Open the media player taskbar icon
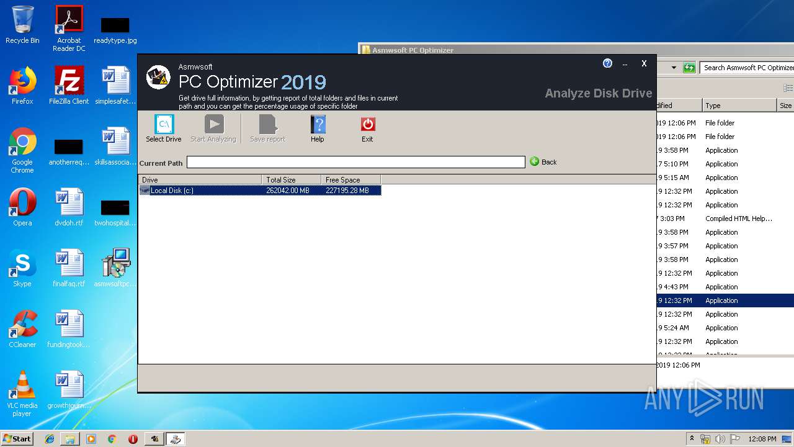The image size is (794, 447). 91,439
